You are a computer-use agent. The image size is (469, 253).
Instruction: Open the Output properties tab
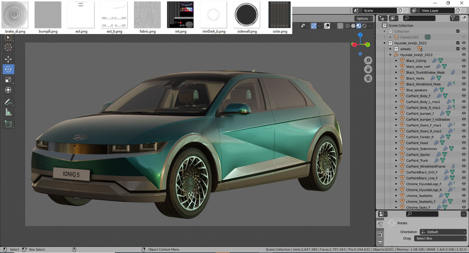coord(380,243)
